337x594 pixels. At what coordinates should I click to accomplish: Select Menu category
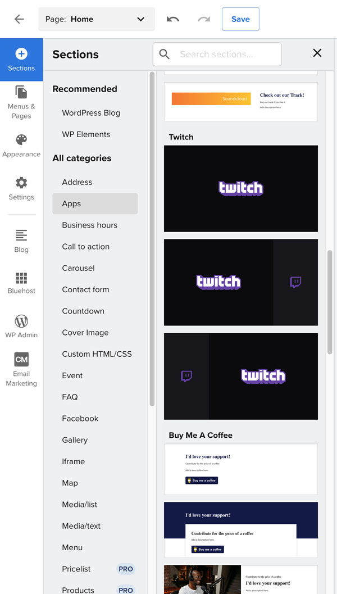click(72, 548)
